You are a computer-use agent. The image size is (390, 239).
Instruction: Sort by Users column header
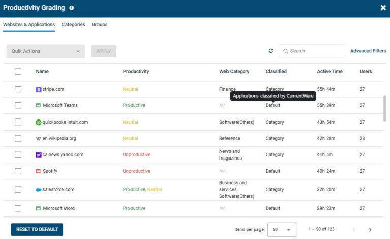pyautogui.click(x=366, y=72)
